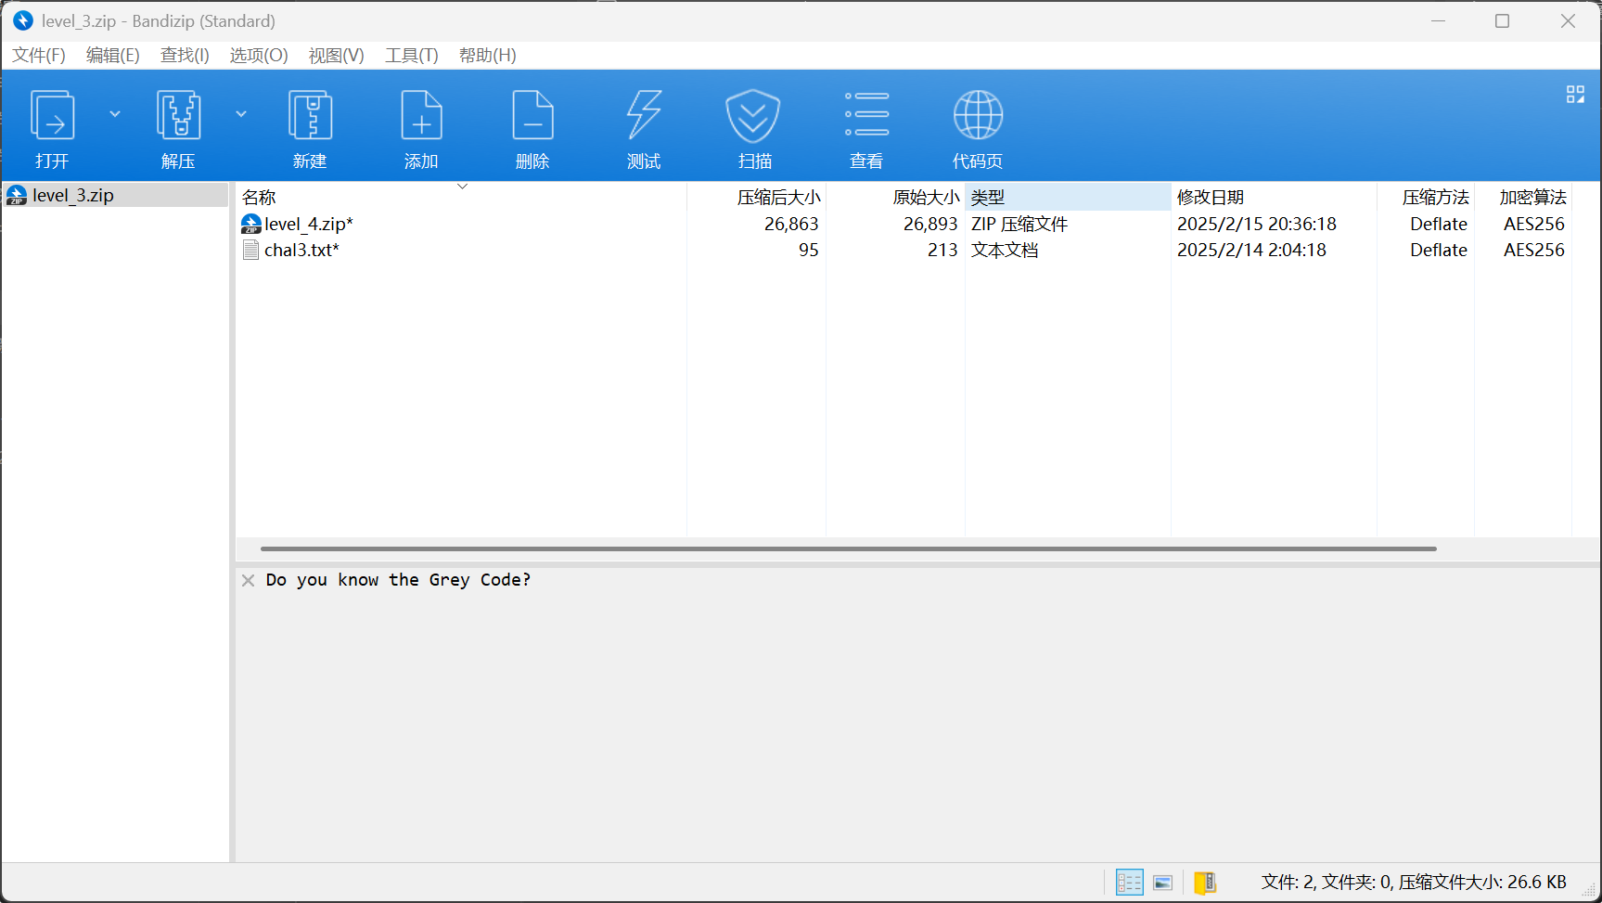The height and width of the screenshot is (903, 1602).
Task: Sort by the 压缩方法 column header
Action: point(1427,197)
